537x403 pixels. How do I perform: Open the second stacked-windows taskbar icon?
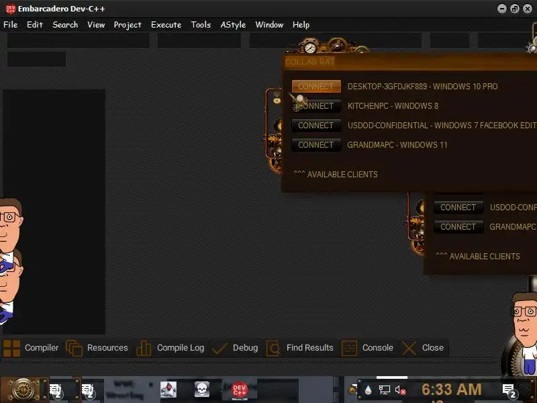(88, 390)
